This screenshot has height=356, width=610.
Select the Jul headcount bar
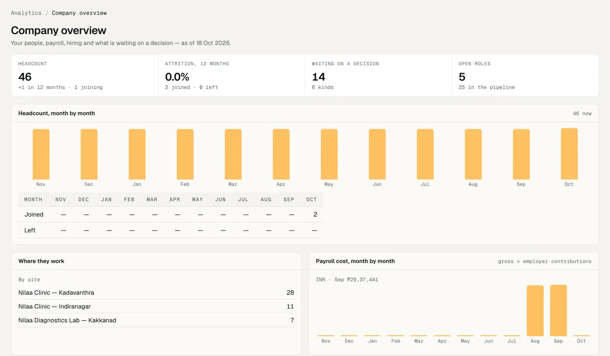tap(425, 154)
